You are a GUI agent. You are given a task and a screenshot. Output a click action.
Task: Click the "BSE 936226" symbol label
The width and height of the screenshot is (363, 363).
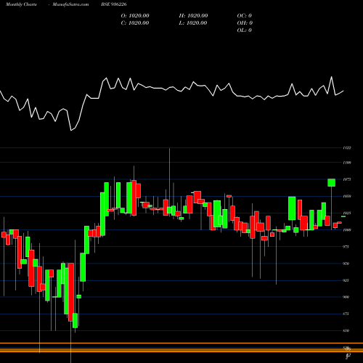coord(114,4)
